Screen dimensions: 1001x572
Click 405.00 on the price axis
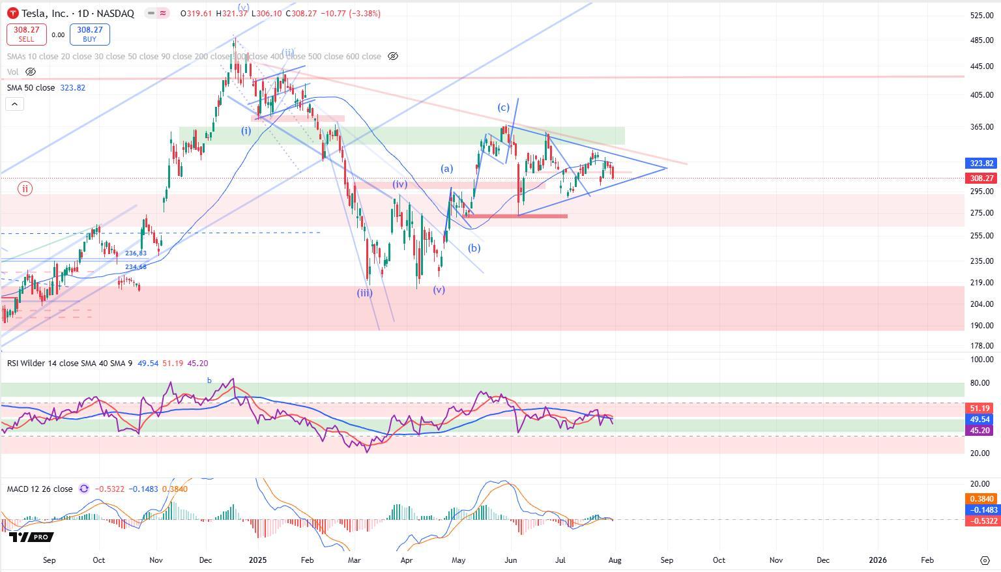coord(981,95)
